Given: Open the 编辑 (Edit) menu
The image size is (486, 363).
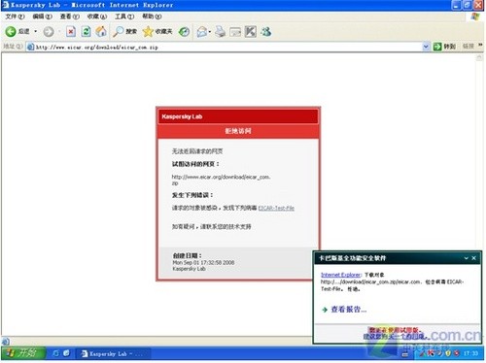Looking at the screenshot, I should point(42,16).
